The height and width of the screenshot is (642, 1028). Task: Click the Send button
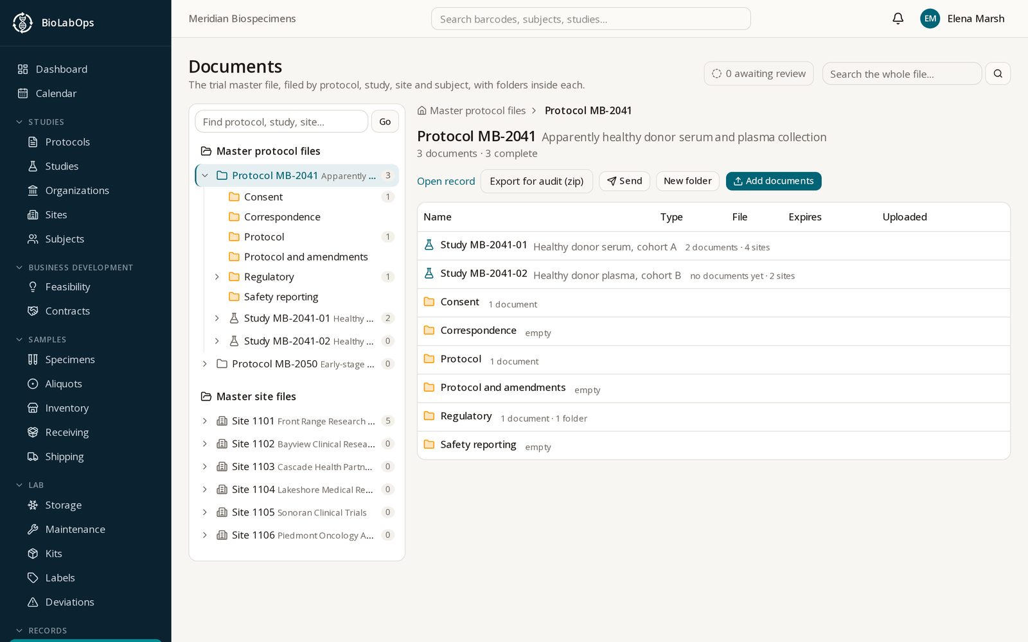pyautogui.click(x=625, y=181)
